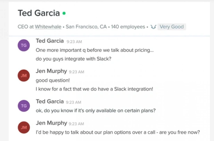This screenshot has width=214, height=141.
Task: Select the 'only available on certain plans' message
Action: point(96,110)
